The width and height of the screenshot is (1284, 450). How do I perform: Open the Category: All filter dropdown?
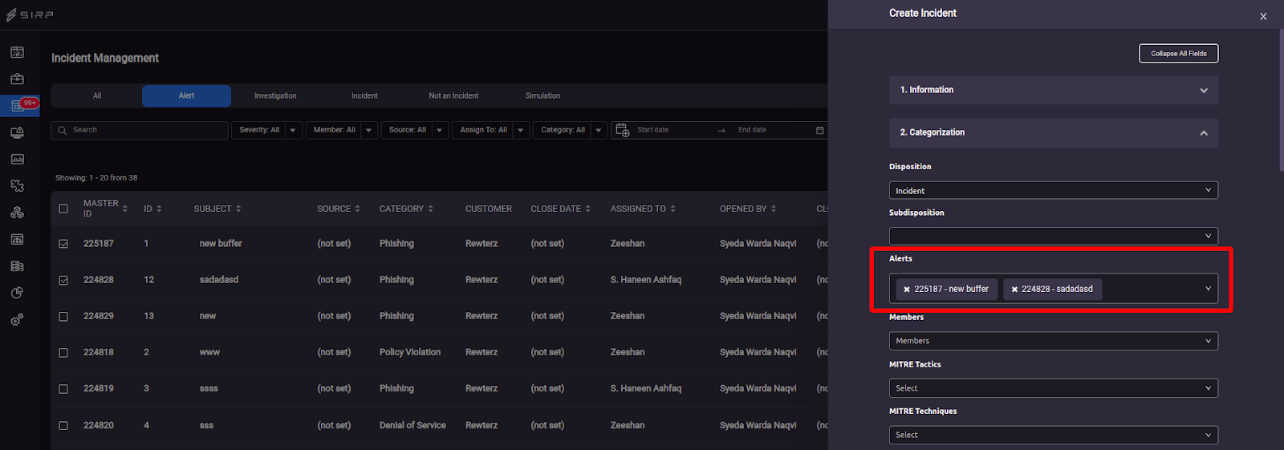pos(570,130)
